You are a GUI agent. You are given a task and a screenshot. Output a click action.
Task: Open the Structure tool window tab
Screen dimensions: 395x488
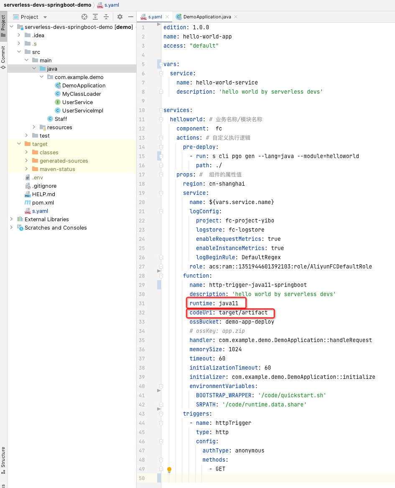click(x=3, y=458)
